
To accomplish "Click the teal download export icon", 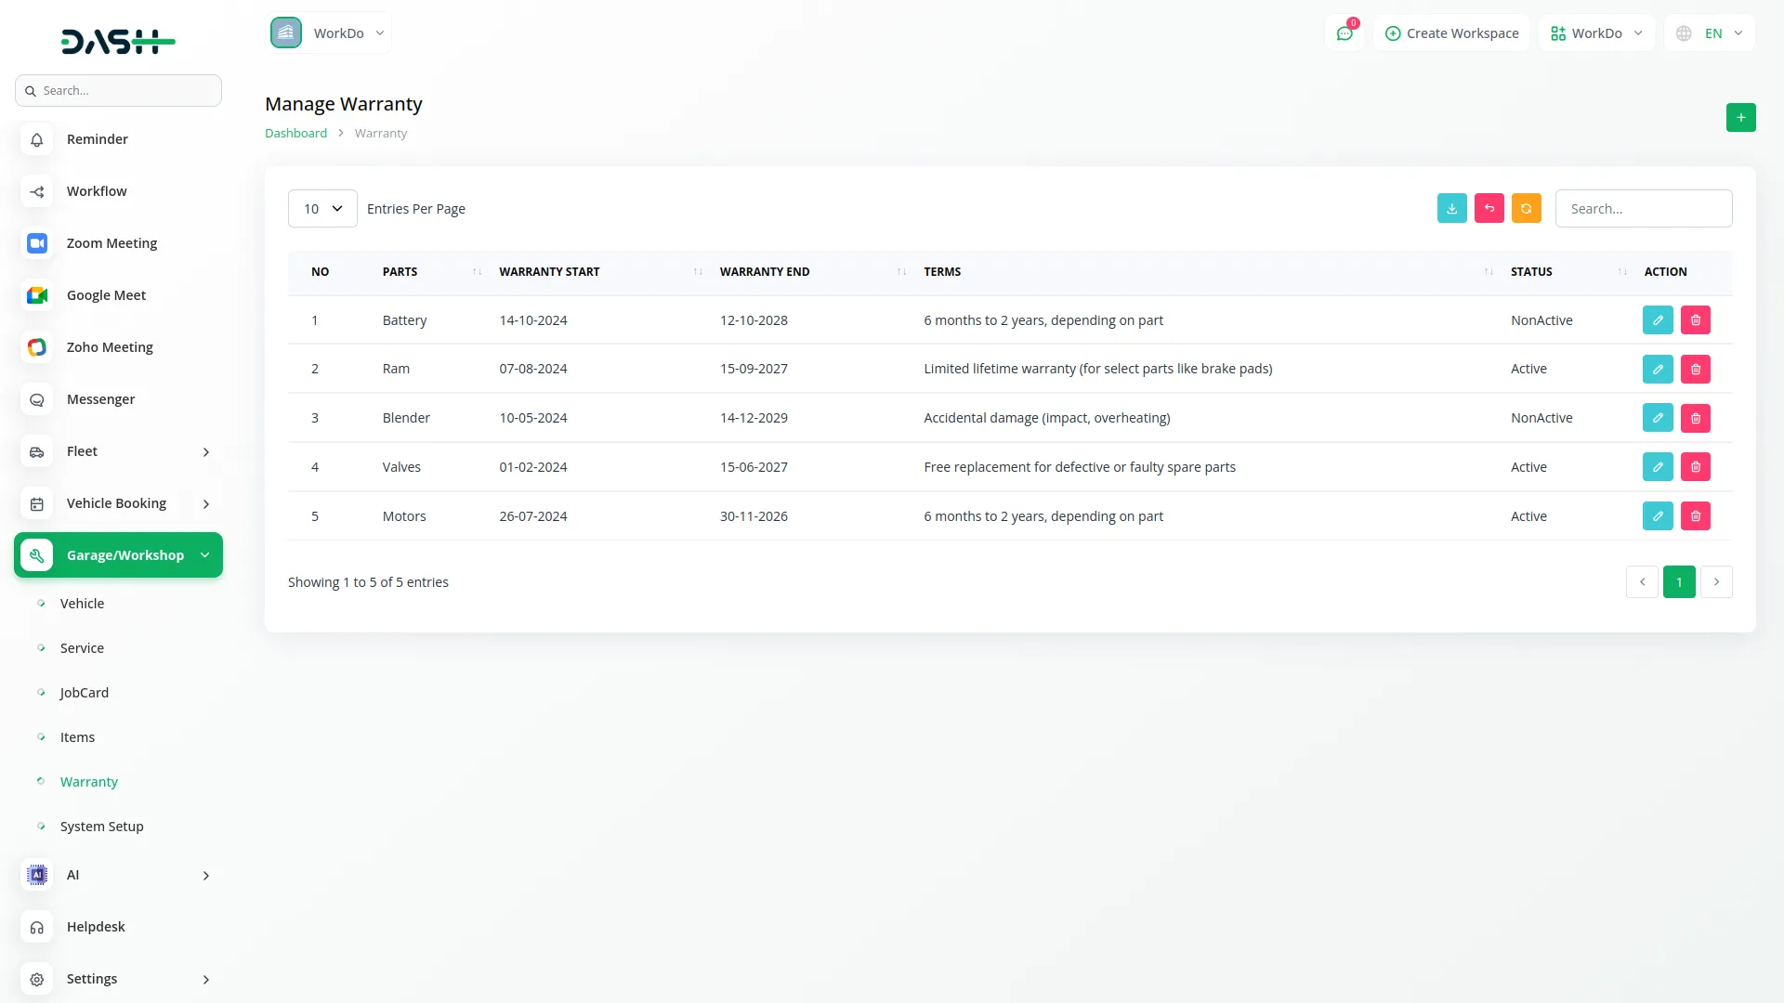I will point(1451,209).
